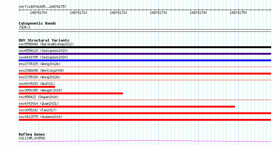Viewport: 280px width, 145px height.
Task: Open the RefSeq Genes track heading
Action: click(x=32, y=134)
